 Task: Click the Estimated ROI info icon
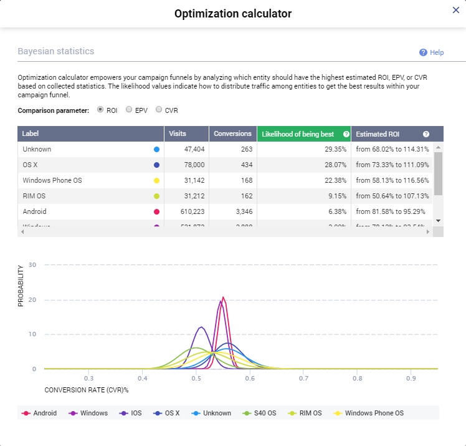click(x=426, y=134)
